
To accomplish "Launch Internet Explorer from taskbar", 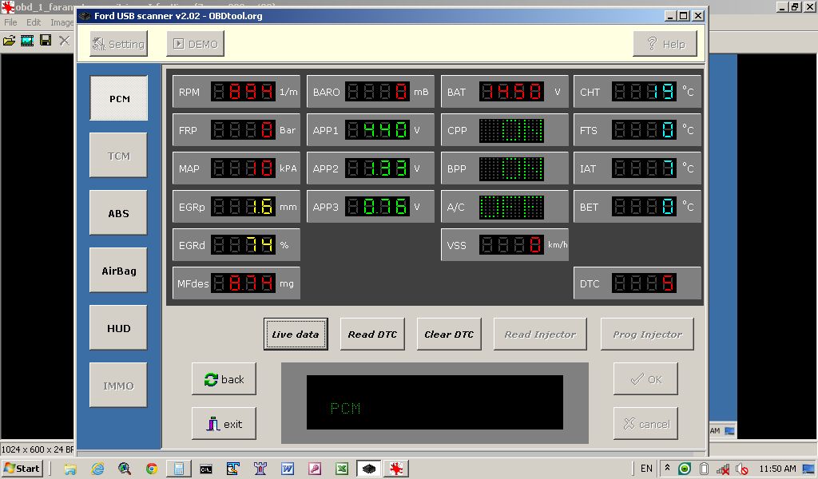I will pos(97,469).
